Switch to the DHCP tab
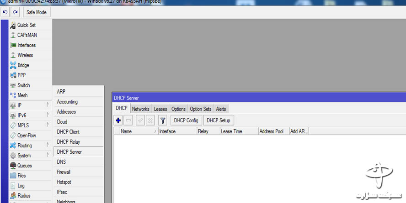Image resolution: width=406 pixels, height=203 pixels. coord(122,108)
